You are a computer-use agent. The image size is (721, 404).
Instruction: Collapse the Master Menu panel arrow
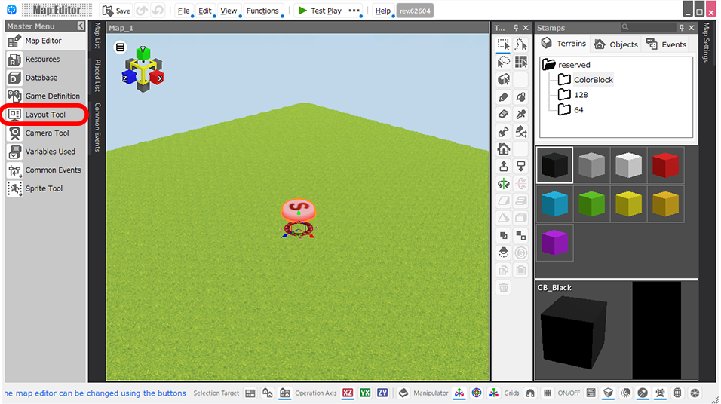(x=81, y=26)
